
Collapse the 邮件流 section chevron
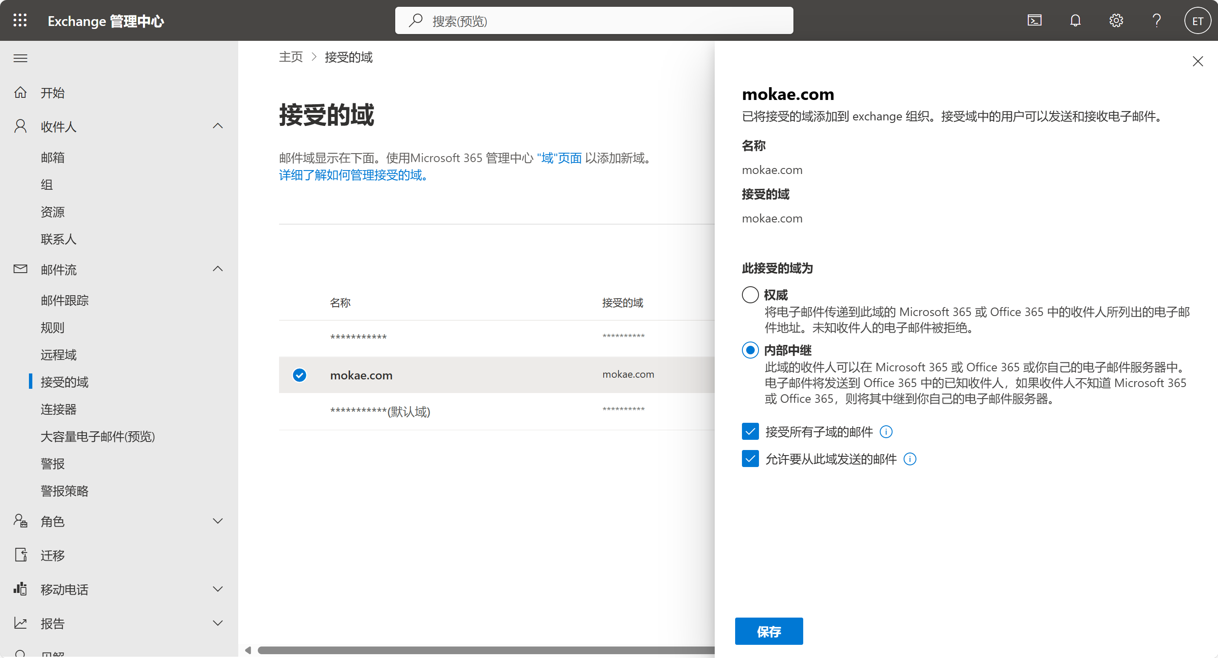click(x=217, y=269)
